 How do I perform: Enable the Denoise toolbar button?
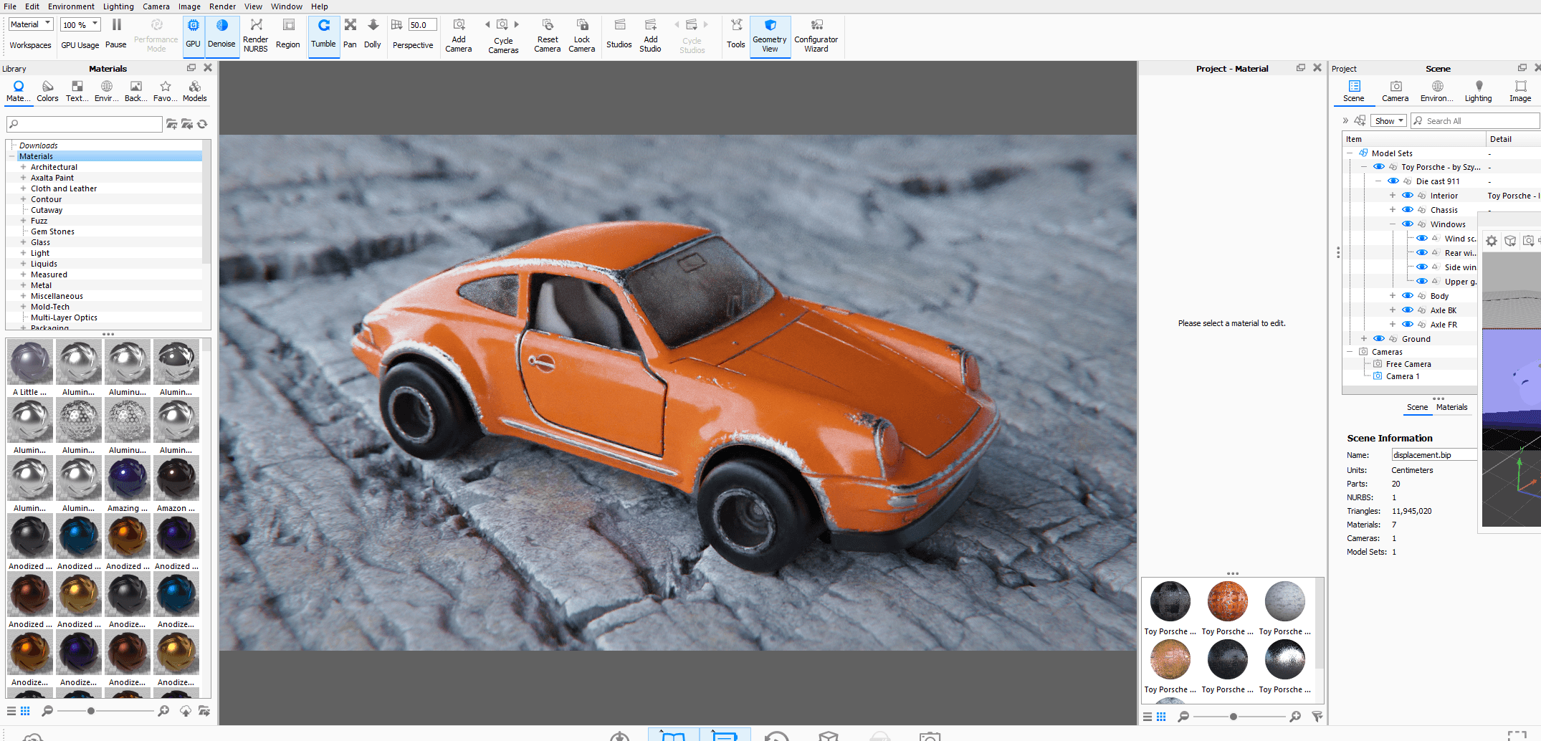[x=221, y=34]
